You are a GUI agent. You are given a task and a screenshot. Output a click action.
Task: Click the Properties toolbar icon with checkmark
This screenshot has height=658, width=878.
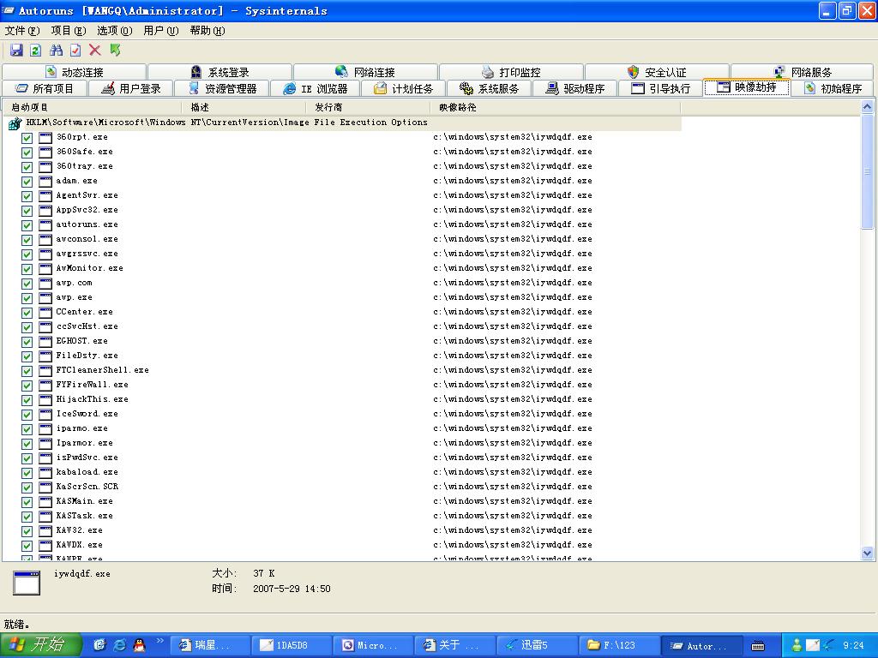click(x=75, y=51)
